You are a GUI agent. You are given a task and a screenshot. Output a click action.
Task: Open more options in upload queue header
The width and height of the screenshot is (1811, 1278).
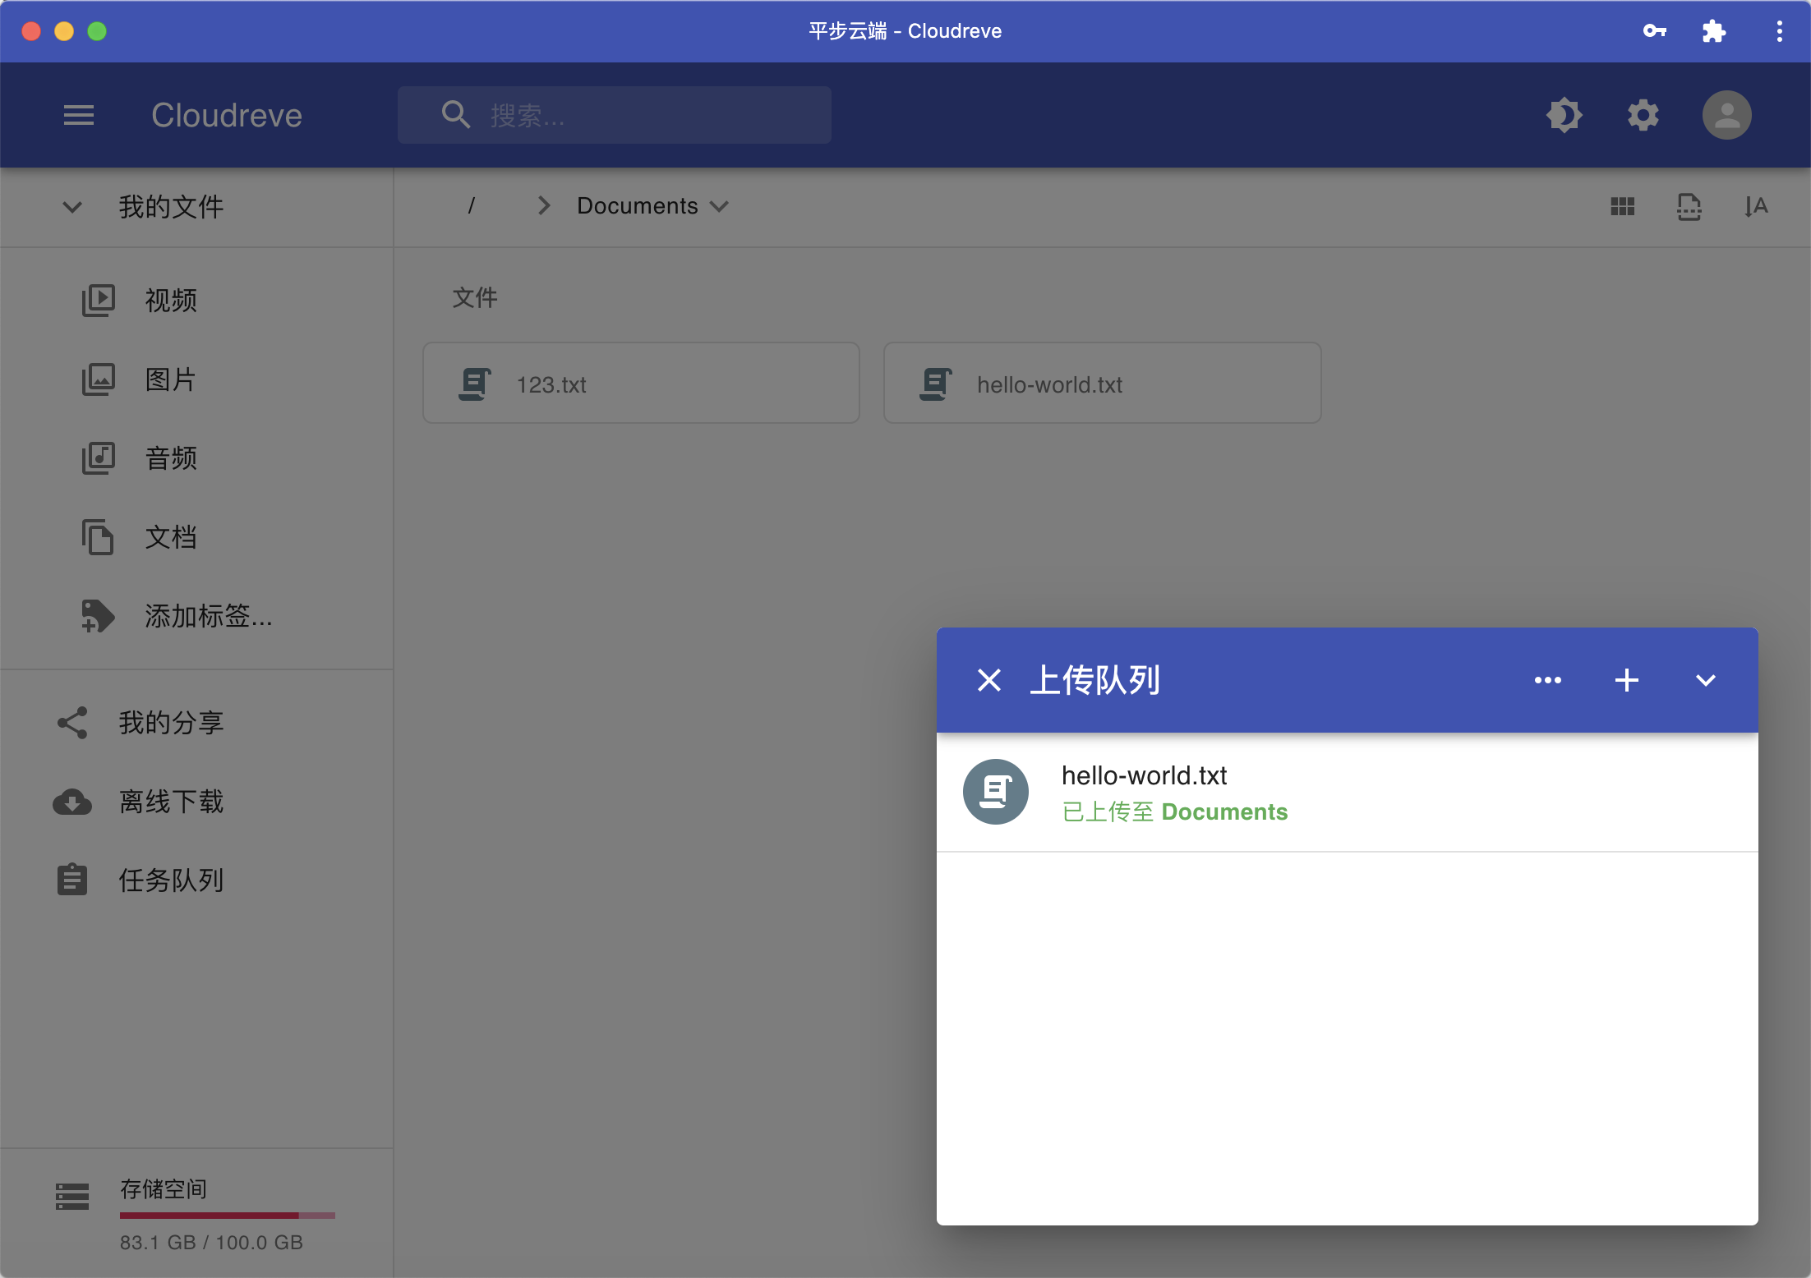point(1547,680)
